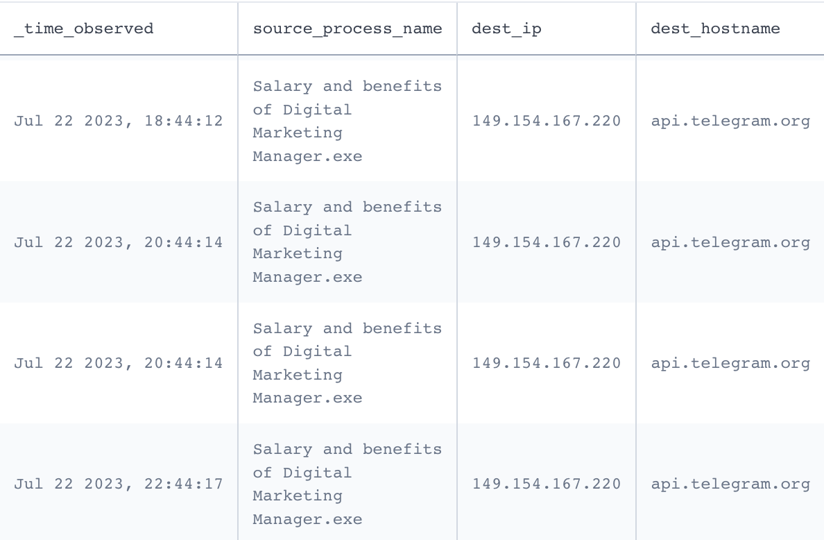
Task: Select the dest_hostname column header
Action: tap(715, 28)
